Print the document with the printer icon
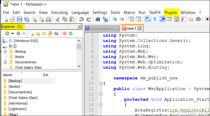The height and width of the screenshot is (116, 210). (48, 19)
